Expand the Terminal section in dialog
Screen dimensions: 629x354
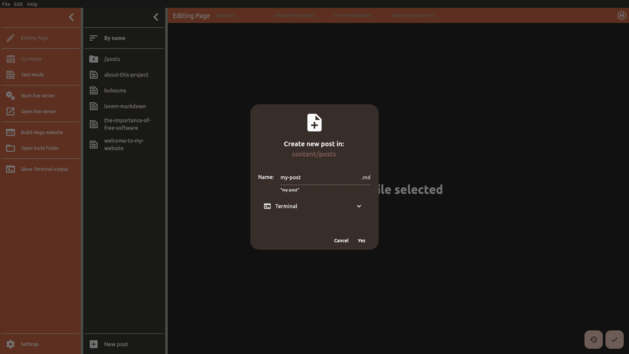(359, 206)
